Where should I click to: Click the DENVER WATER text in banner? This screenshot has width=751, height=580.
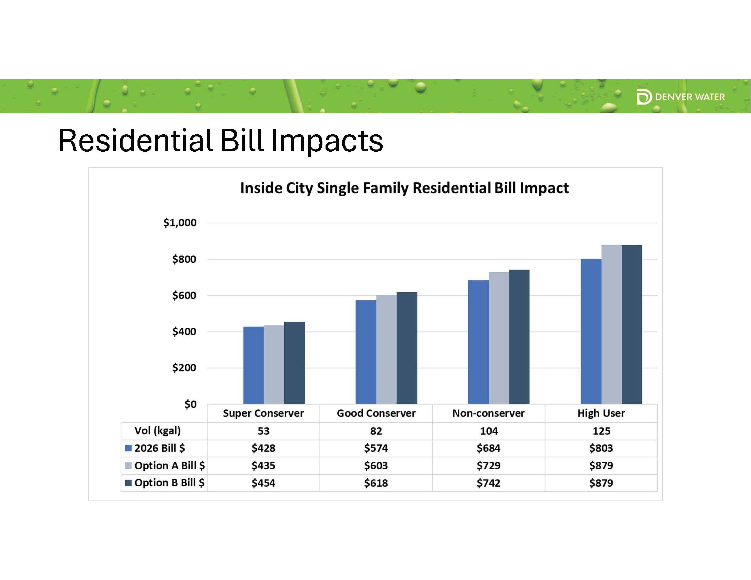tap(690, 97)
